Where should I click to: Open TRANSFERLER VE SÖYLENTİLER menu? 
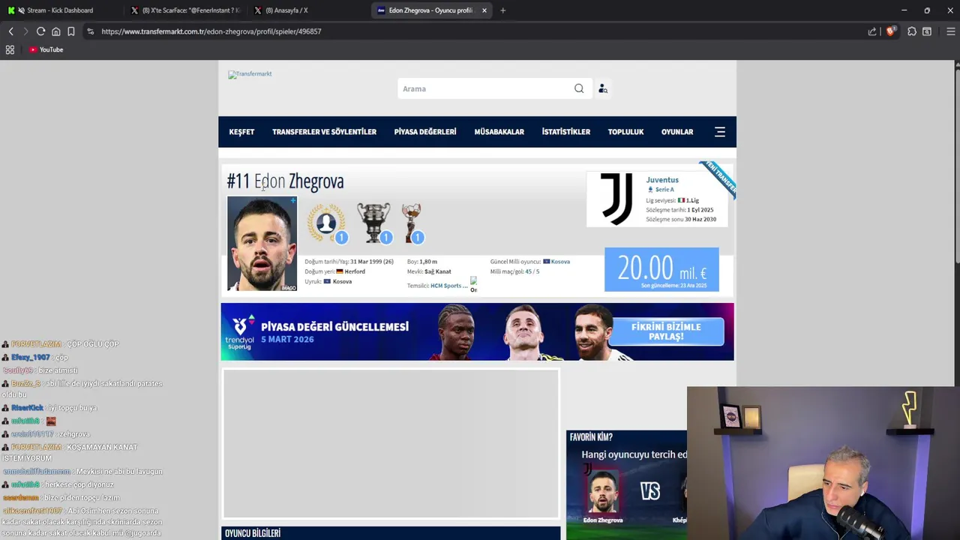(x=324, y=132)
